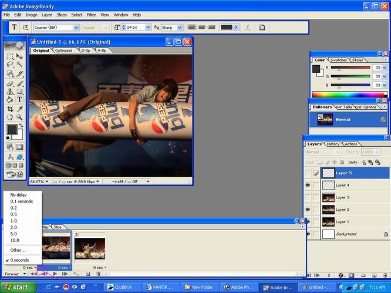Select the Paint Bucket tool

coord(10,99)
